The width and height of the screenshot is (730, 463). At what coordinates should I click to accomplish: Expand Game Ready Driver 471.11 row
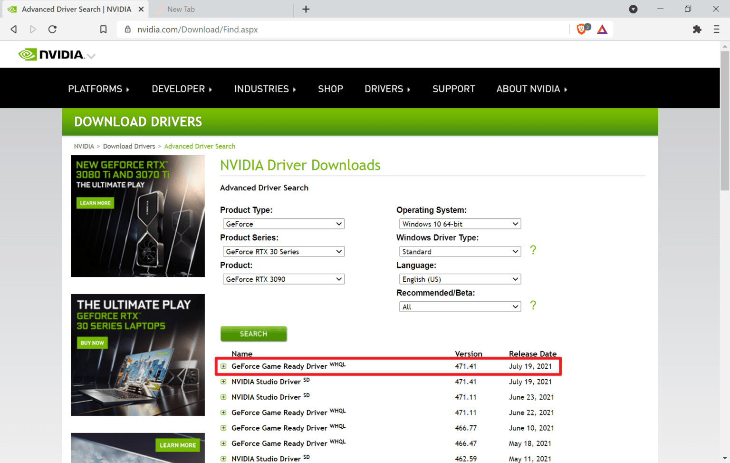(223, 413)
